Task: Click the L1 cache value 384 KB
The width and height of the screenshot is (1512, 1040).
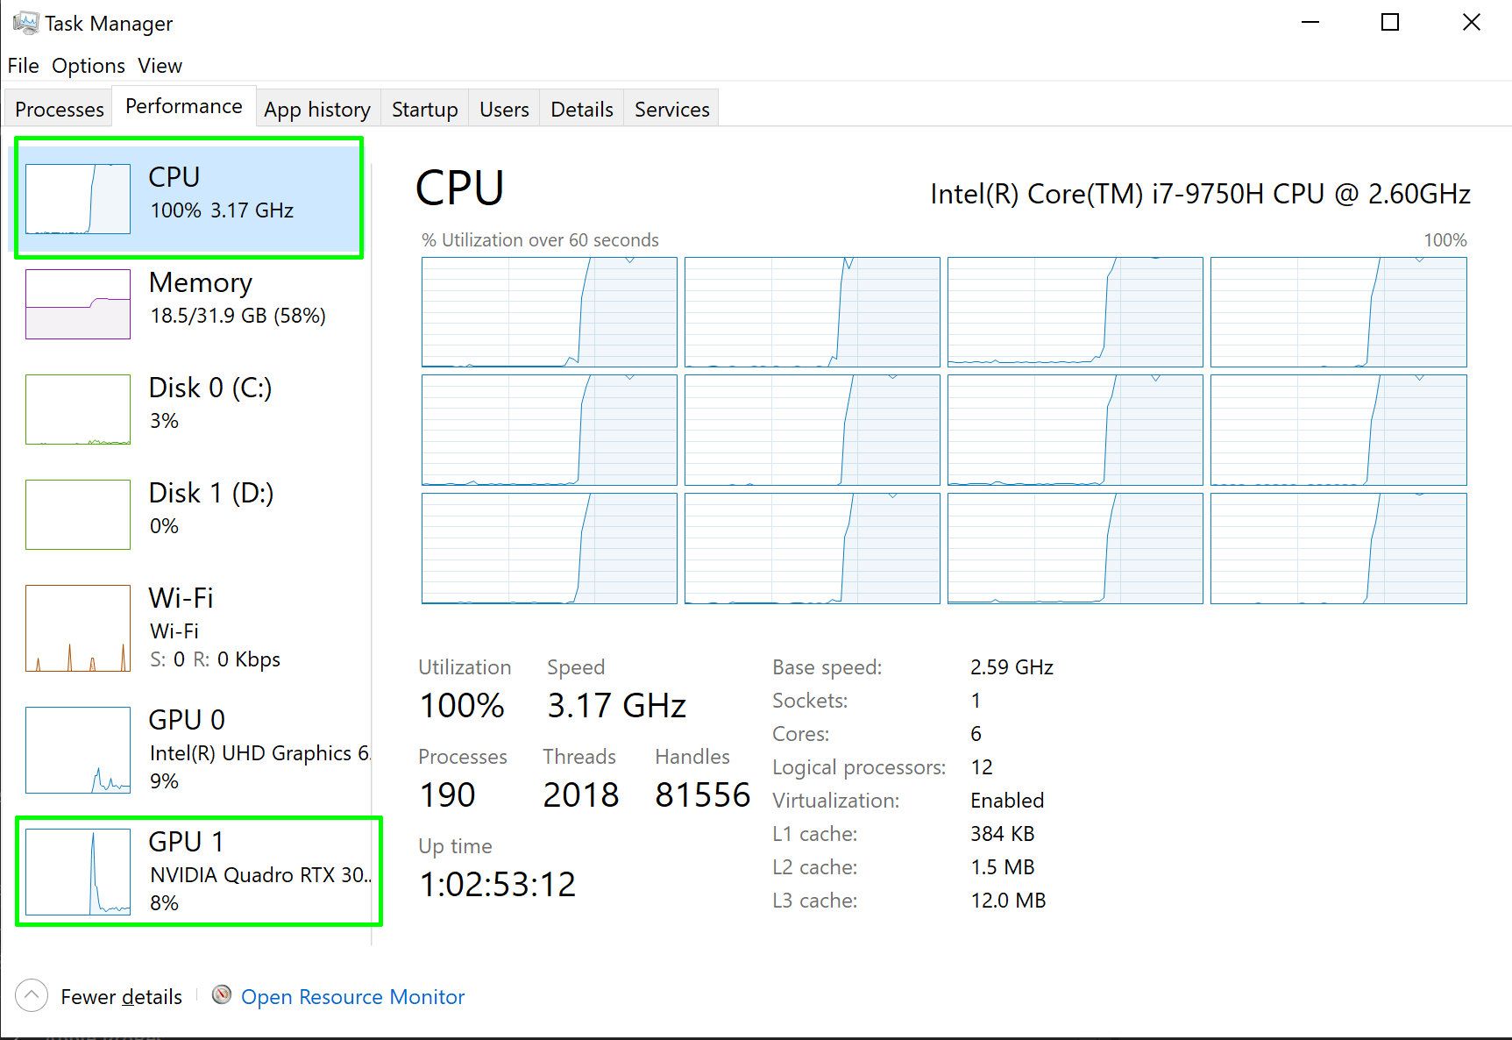Action: click(x=1003, y=834)
